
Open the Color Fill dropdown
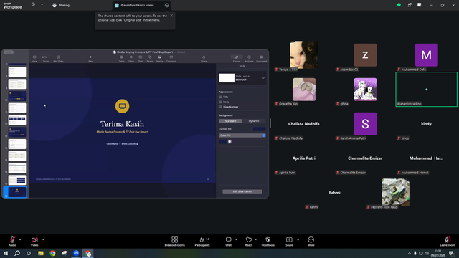coord(242,135)
